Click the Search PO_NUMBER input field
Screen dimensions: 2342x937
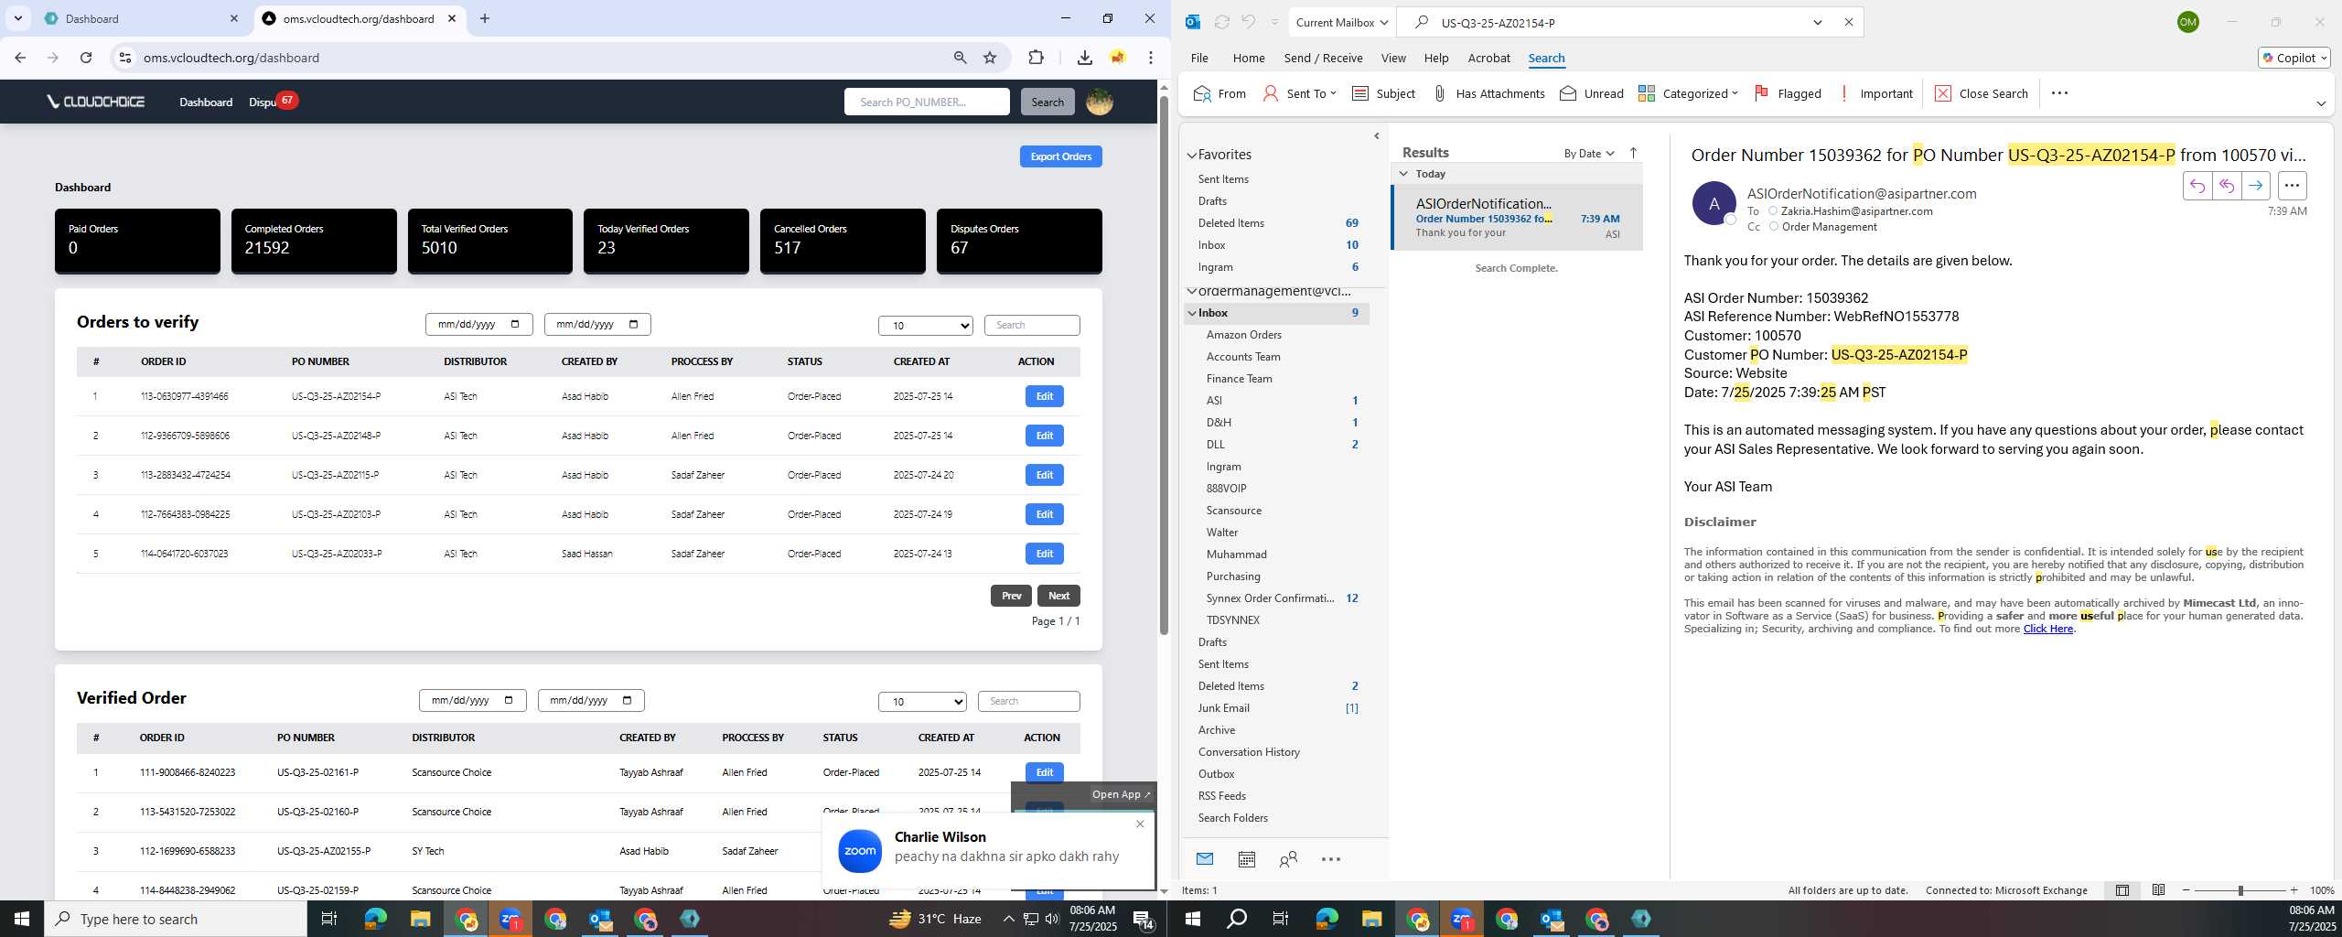click(x=927, y=102)
